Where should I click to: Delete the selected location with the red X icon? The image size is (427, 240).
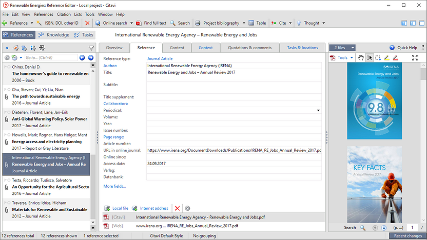(177, 208)
